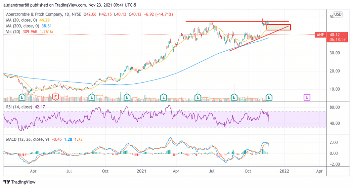
Task: Click the earnings marker before July 2021
Action: point(198,97)
